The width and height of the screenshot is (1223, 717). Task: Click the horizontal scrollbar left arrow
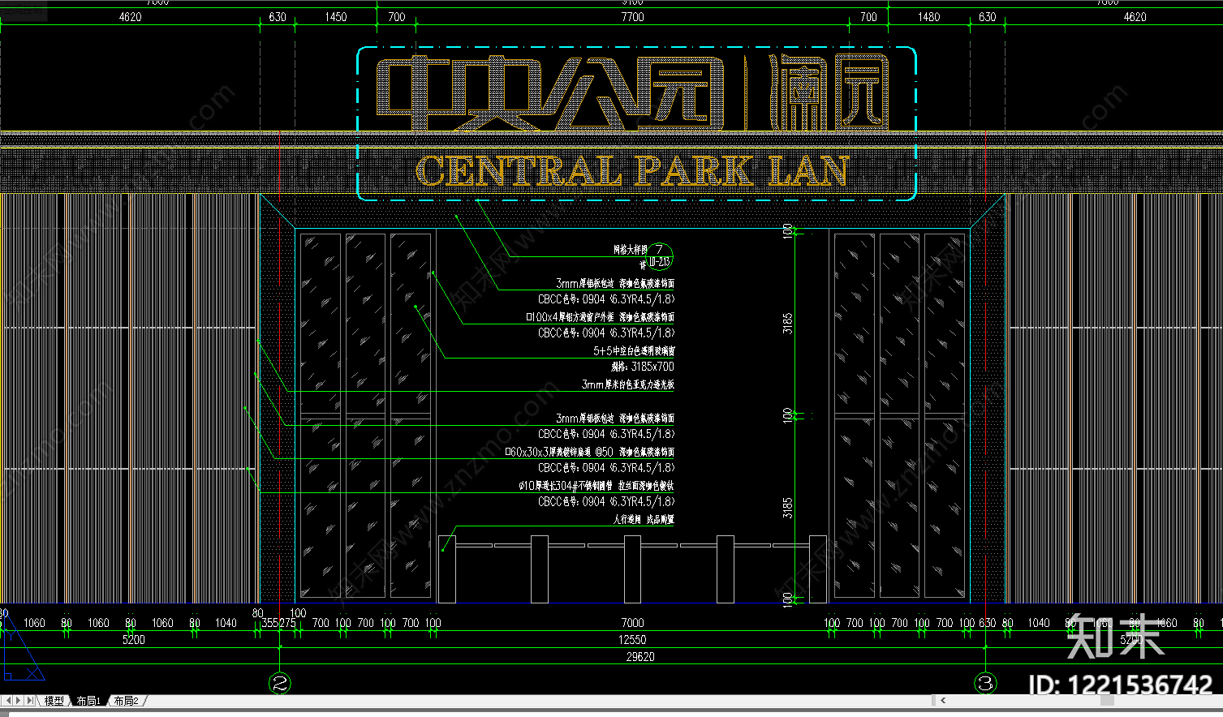[943, 700]
